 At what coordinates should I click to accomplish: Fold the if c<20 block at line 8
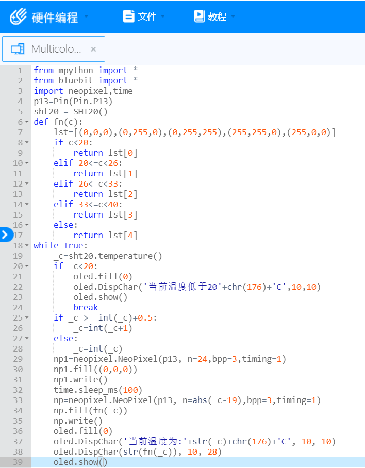click(27, 143)
